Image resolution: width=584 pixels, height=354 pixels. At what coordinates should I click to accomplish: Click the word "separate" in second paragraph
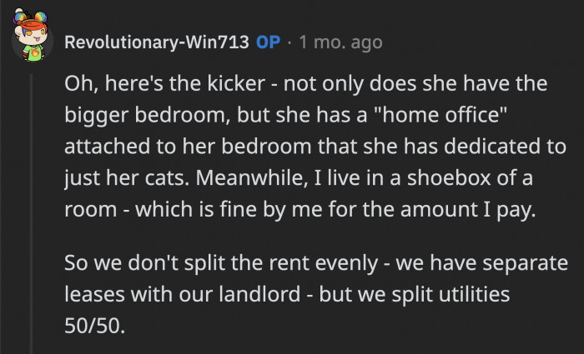(524, 263)
